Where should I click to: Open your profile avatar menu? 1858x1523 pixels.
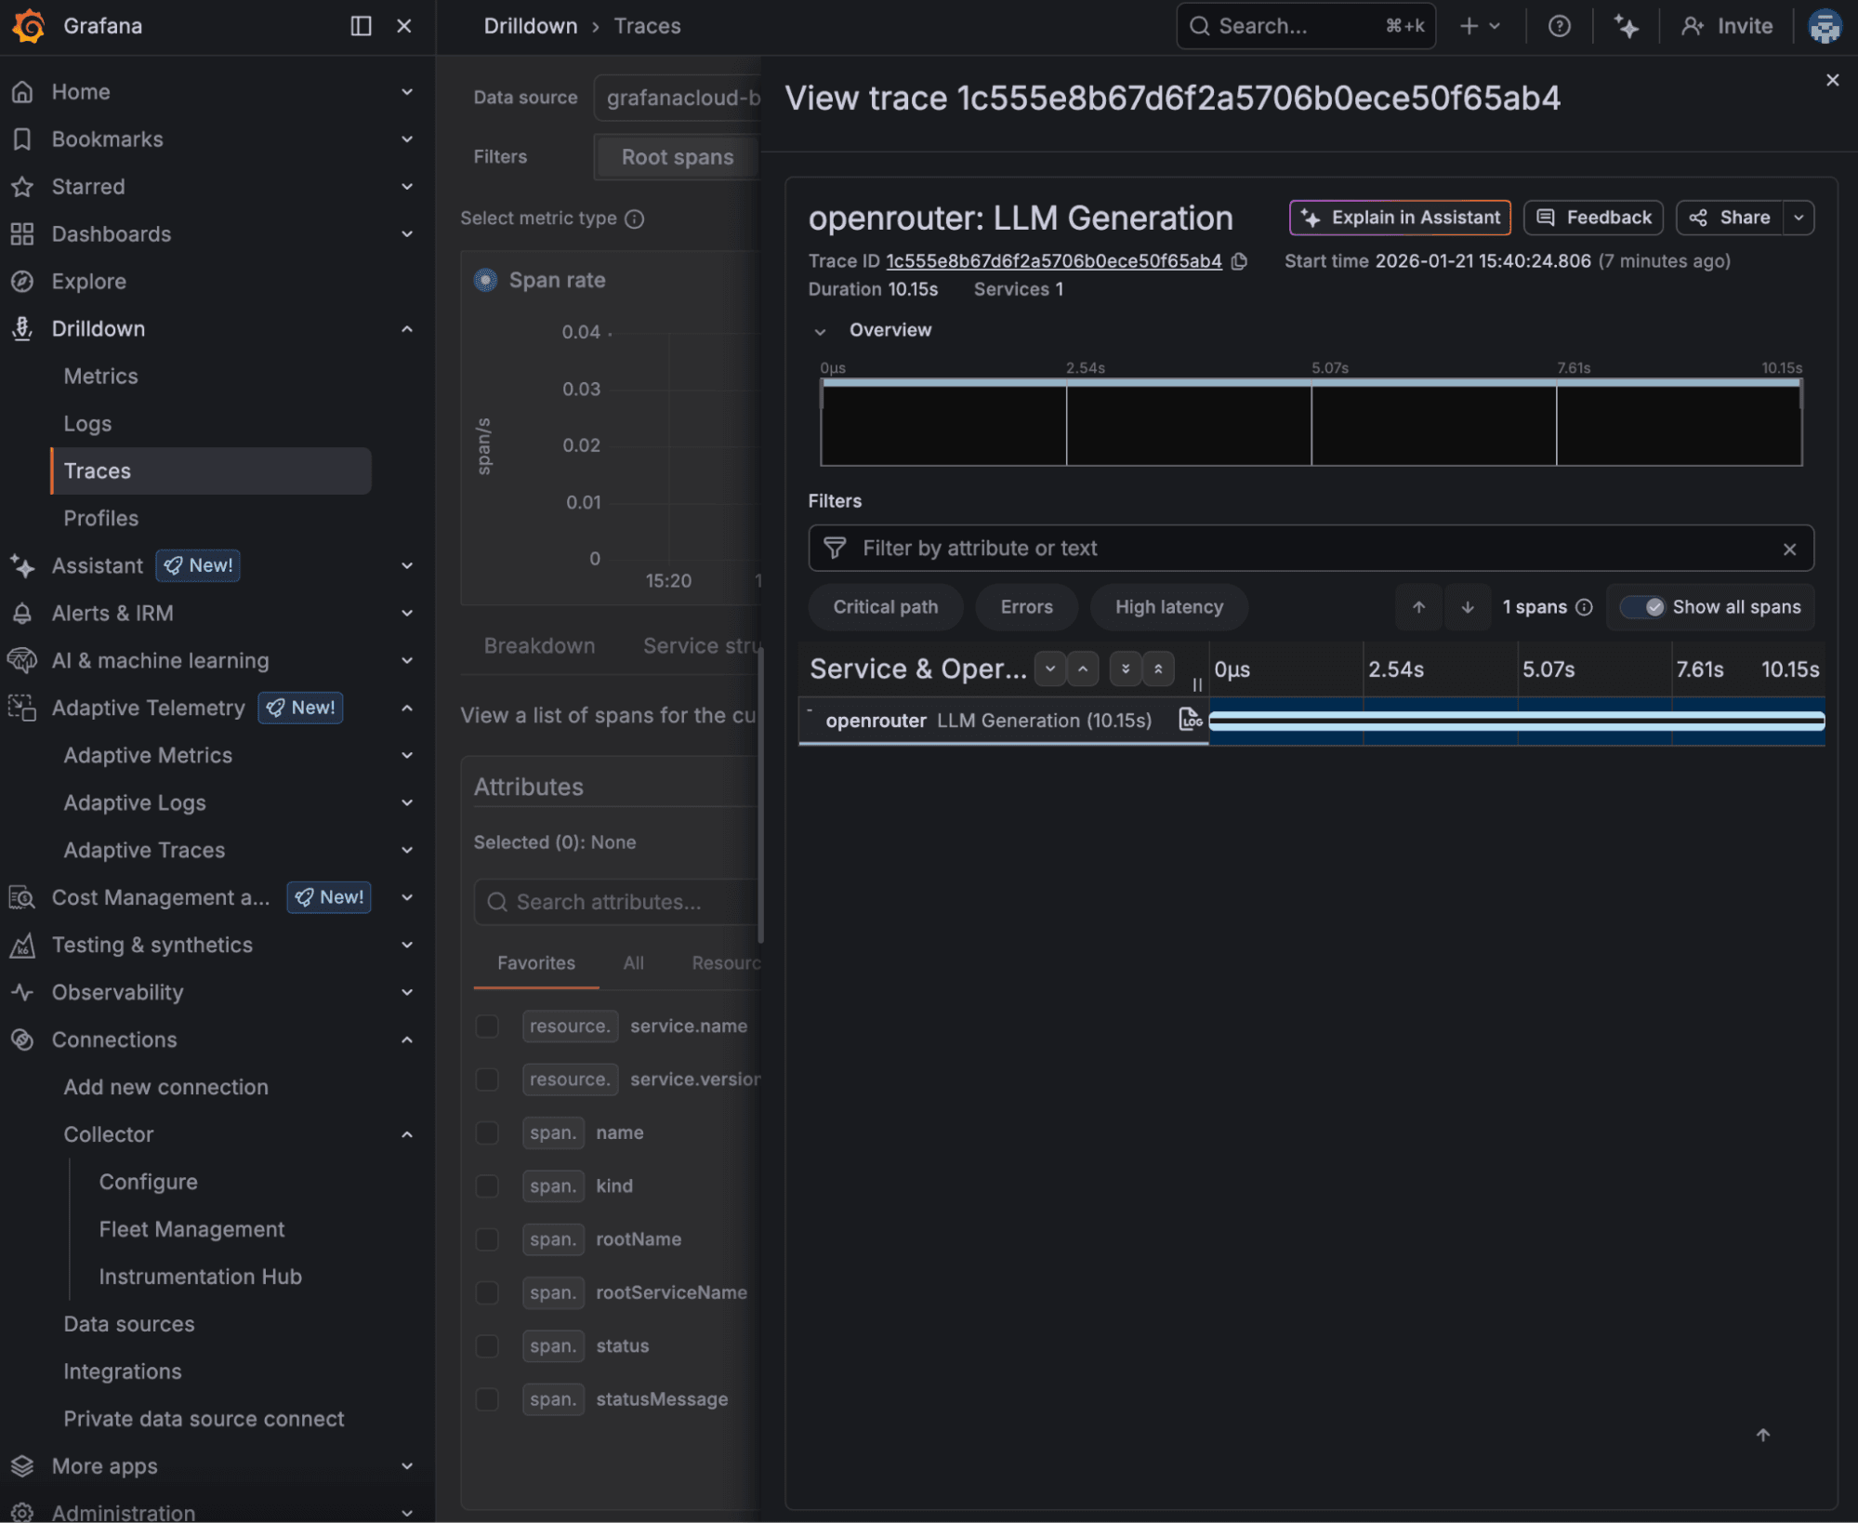tap(1825, 25)
